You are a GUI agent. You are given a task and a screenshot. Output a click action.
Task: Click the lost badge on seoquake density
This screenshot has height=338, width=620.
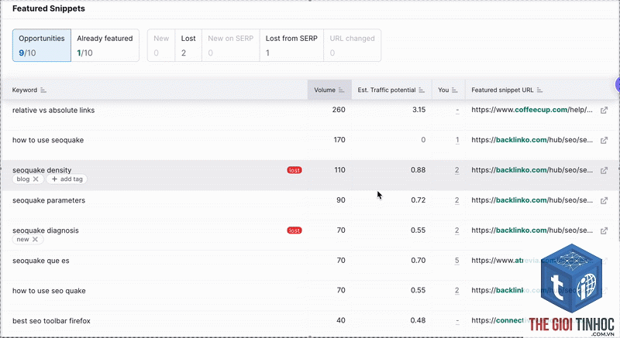click(294, 170)
